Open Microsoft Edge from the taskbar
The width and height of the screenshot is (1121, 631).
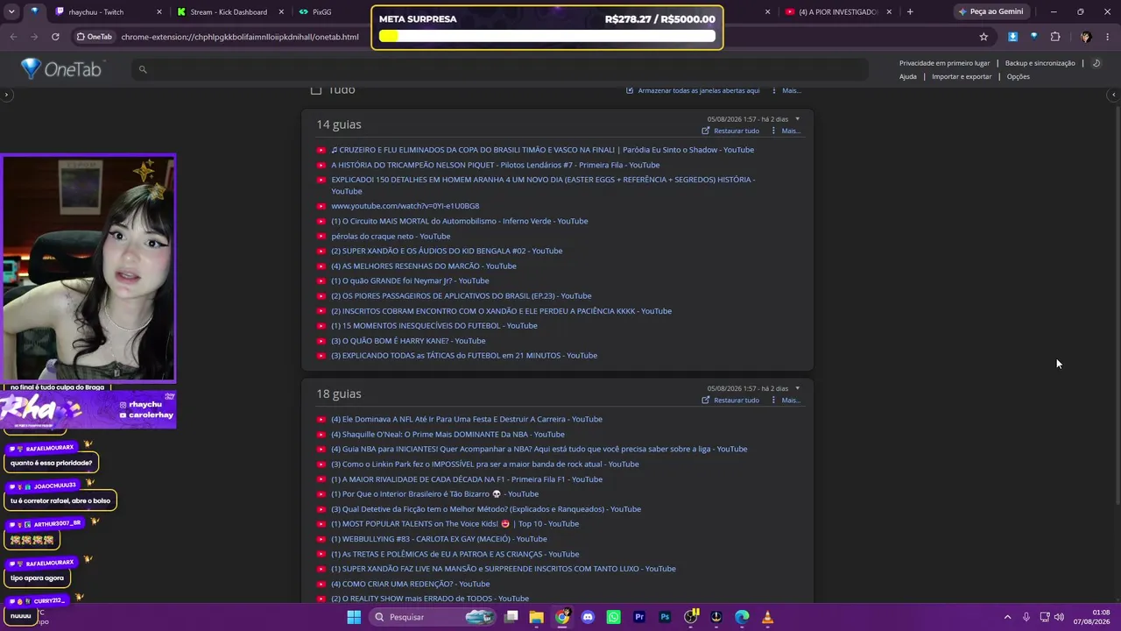coord(742,617)
